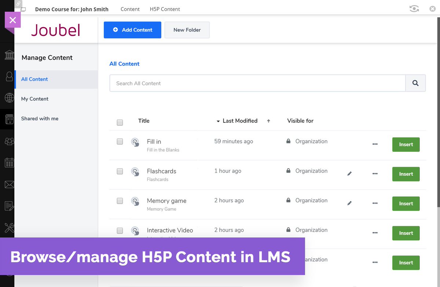Open the grades notepad icon in sidebar
The height and width of the screenshot is (287, 440).
click(x=9, y=206)
